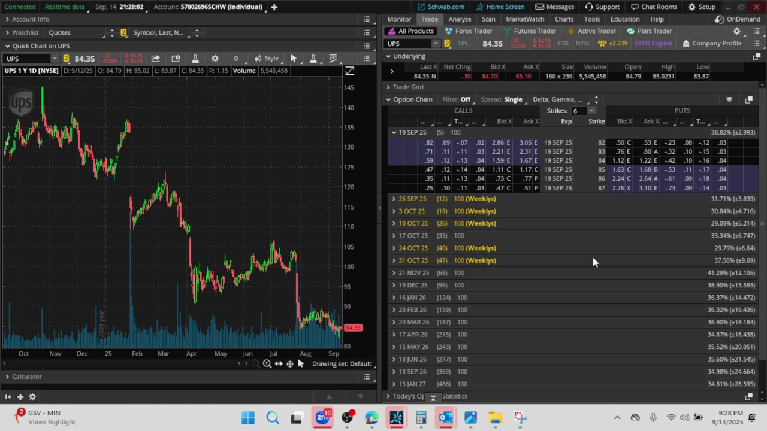
Task: Open the Watchlist gadget menu
Action: click(x=367, y=32)
